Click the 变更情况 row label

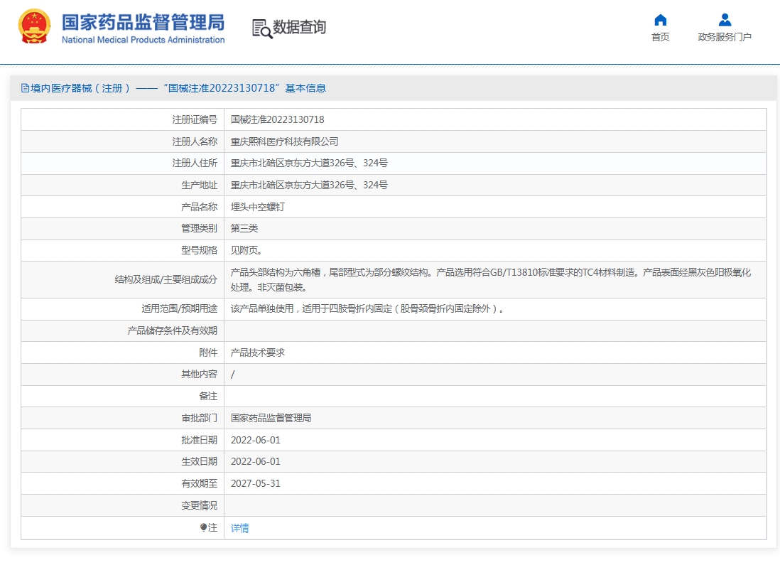[x=200, y=505]
